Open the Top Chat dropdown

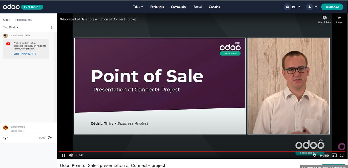point(10,27)
